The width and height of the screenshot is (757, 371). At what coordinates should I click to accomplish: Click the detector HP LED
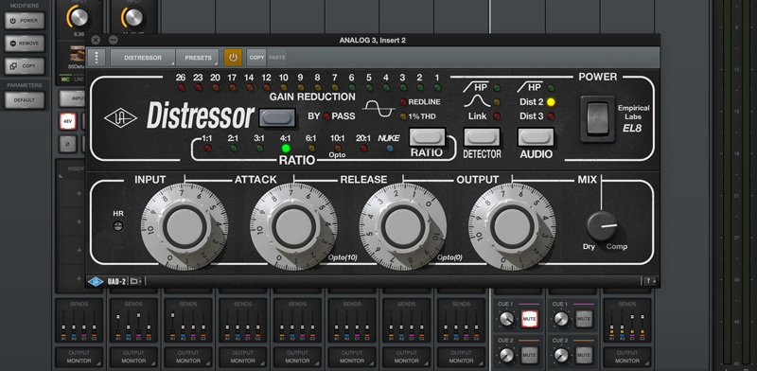point(497,88)
